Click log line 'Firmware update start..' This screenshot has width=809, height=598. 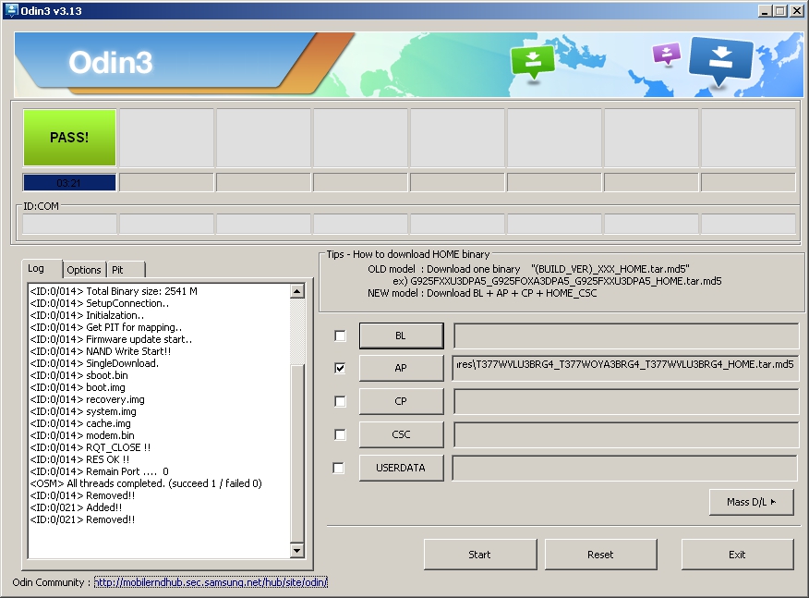[111, 339]
